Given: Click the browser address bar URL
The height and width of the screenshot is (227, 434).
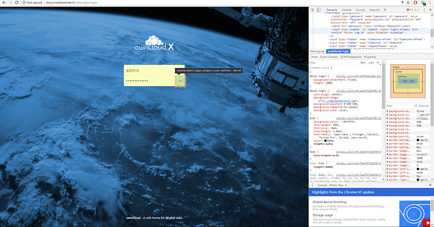Looking at the screenshot, I should [x=72, y=3].
